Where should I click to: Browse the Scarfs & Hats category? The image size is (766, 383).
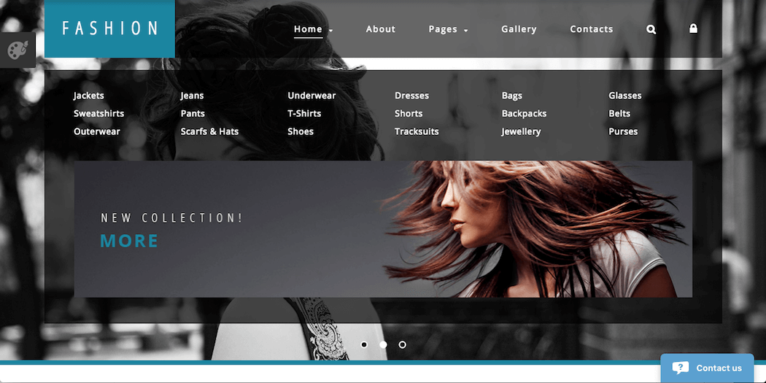pyautogui.click(x=209, y=131)
